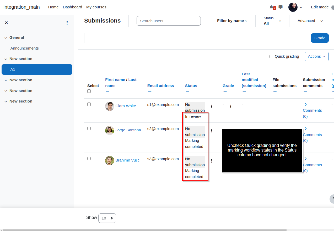Open the Show 10 per-page selector
This screenshot has width=334, height=231.
[x=107, y=218]
